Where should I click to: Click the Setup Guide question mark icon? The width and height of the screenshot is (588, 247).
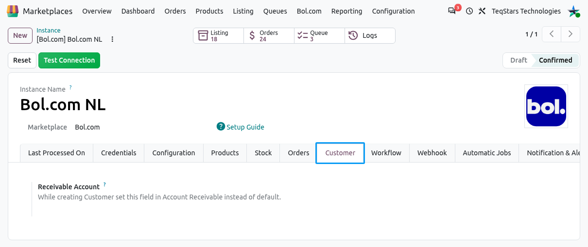click(x=221, y=127)
